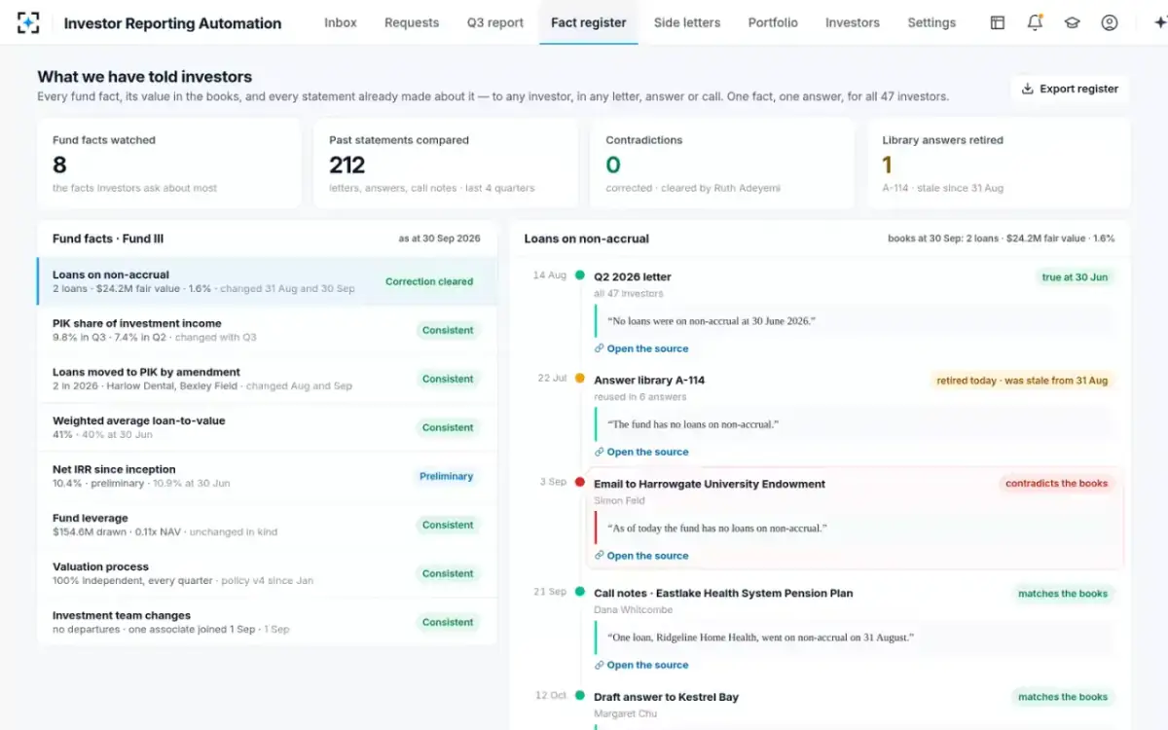Viewport: 1168px width, 730px height.
Task: Go to the Settings tab
Action: pyautogui.click(x=931, y=22)
